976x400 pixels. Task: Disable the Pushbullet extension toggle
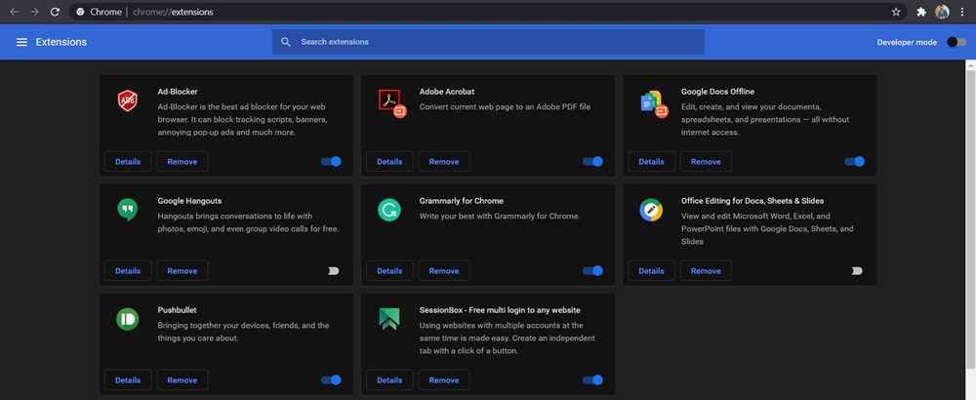pyautogui.click(x=331, y=380)
